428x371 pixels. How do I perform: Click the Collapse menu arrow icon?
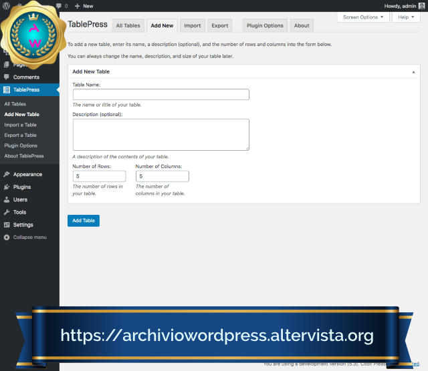pos(7,238)
